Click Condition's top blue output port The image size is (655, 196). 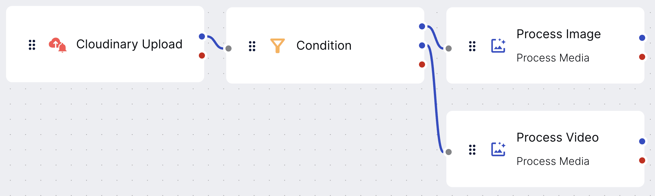[x=422, y=26]
